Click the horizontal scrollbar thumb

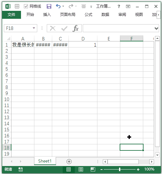pos(123,162)
